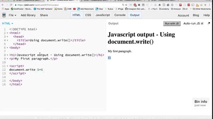Open the aUdemy bookmarks folder
Viewport: 213px width, 119px height.
coord(164,9)
